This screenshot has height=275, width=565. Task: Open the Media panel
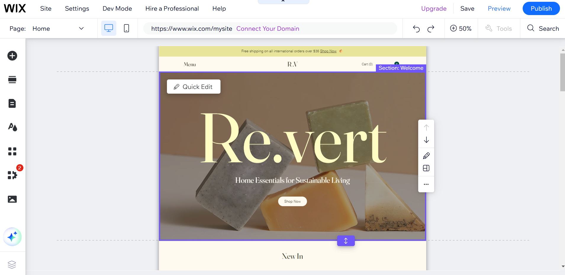click(12, 199)
